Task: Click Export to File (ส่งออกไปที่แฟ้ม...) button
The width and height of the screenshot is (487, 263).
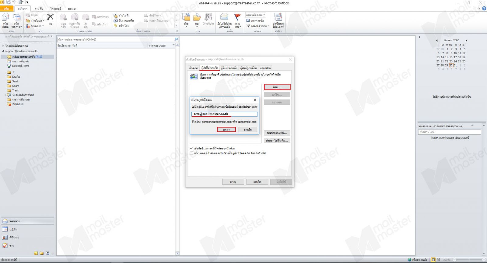Action: [x=277, y=140]
